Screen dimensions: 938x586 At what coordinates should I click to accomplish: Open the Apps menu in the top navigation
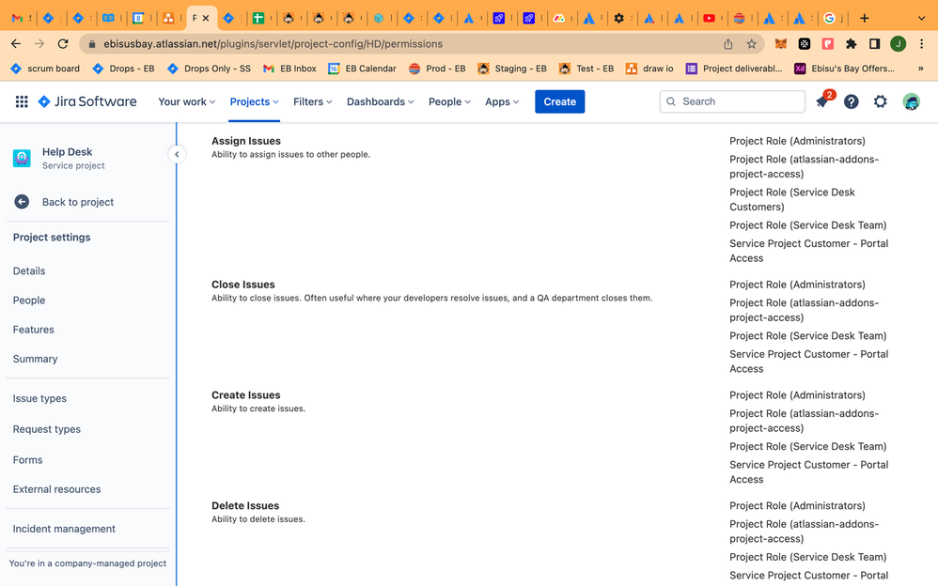click(x=502, y=101)
